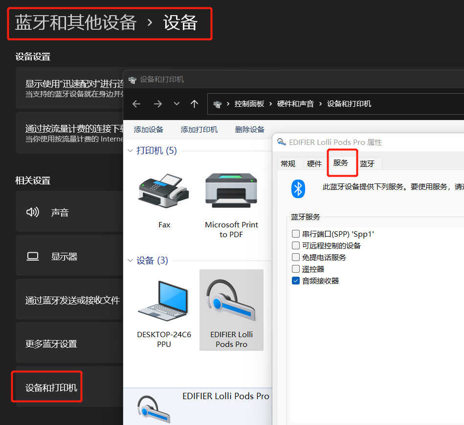Click 设备和打印机 address bar segment

coord(349,104)
